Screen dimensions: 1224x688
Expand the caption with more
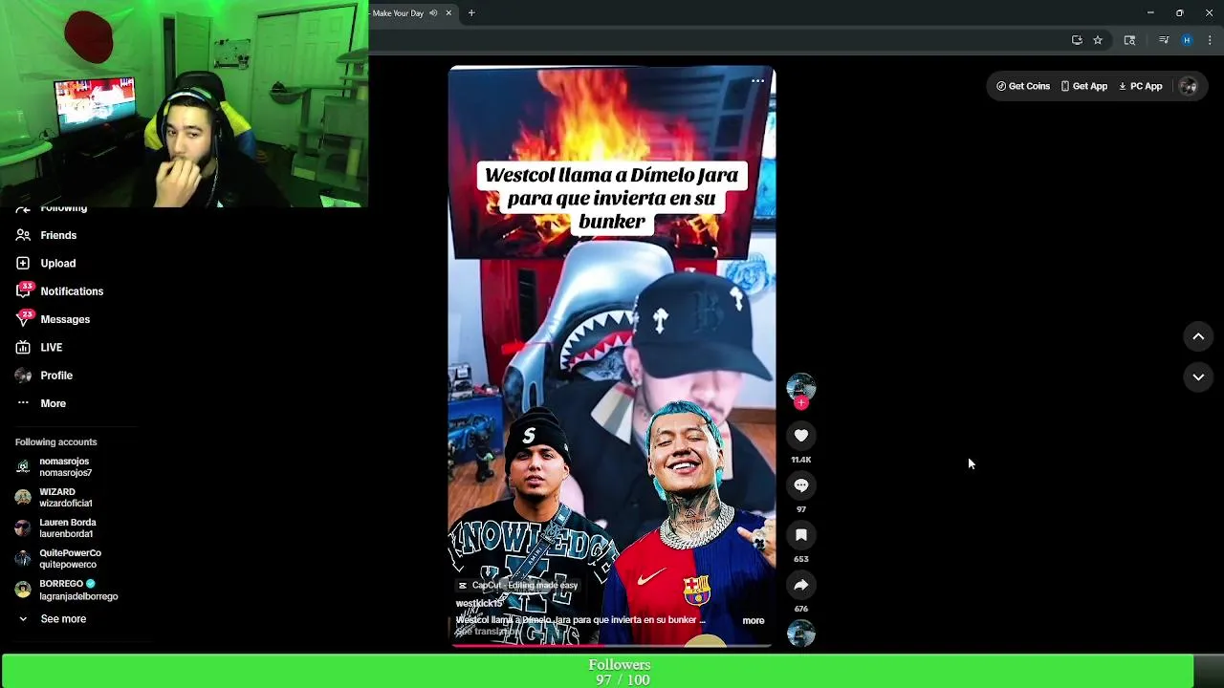[x=754, y=621]
